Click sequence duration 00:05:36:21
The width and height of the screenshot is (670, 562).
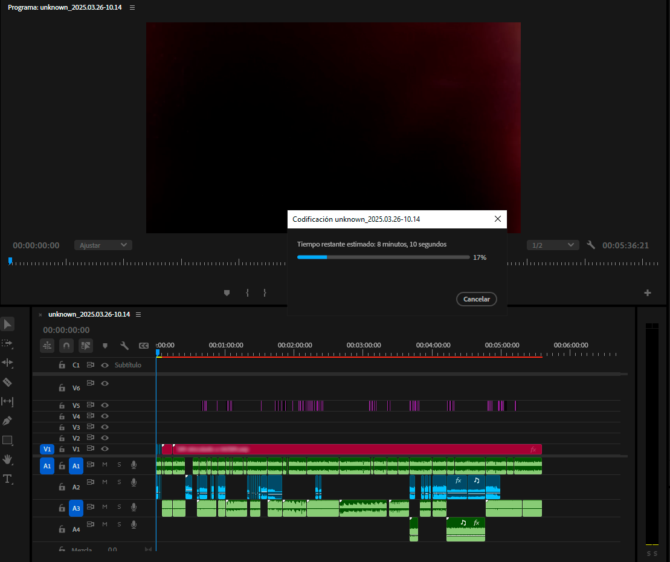[625, 245]
